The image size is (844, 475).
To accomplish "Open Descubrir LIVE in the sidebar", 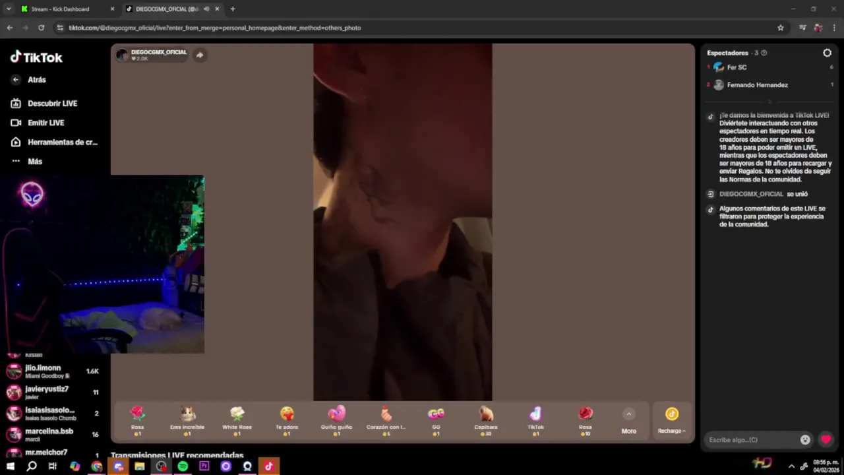I will click(x=45, y=104).
